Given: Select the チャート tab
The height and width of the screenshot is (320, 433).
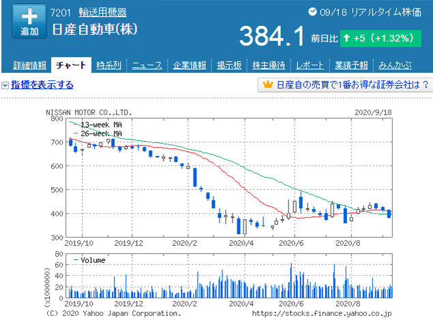Looking at the screenshot, I should [x=71, y=65].
